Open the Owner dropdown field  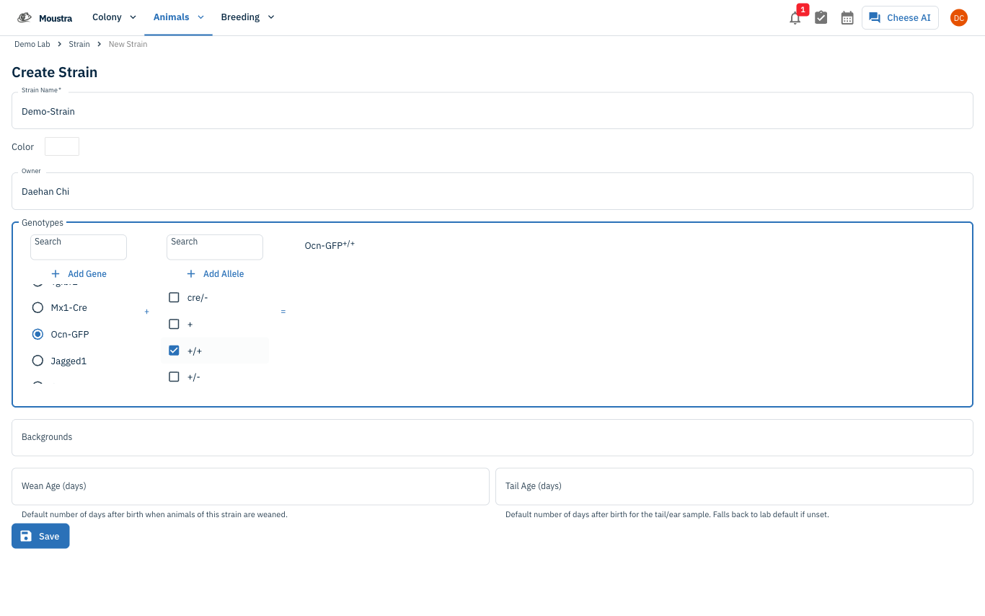click(492, 191)
